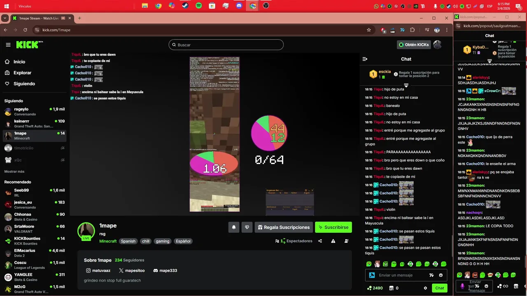Focus the Buscar search field

(x=226, y=45)
